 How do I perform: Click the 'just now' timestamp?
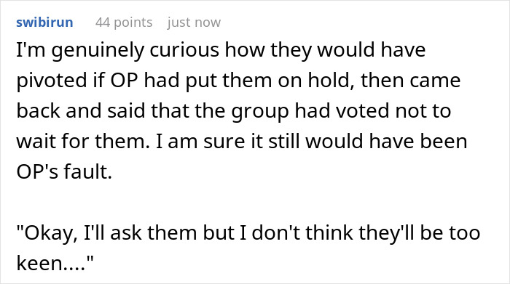tap(195, 23)
